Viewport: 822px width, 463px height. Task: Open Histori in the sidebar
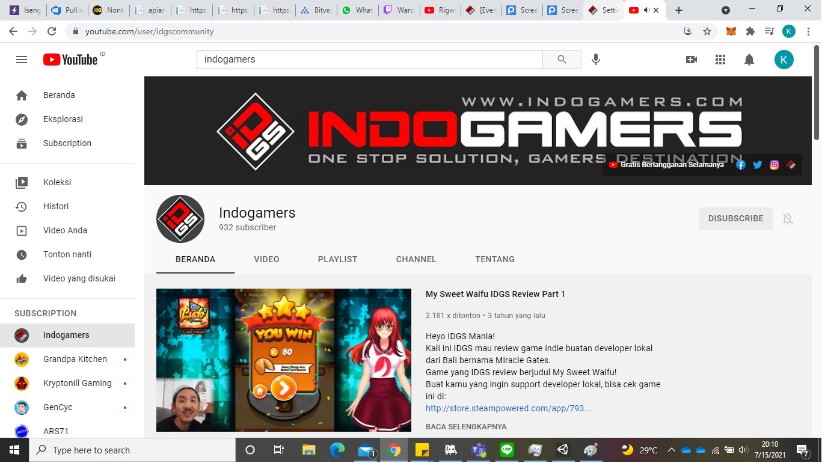point(67,206)
